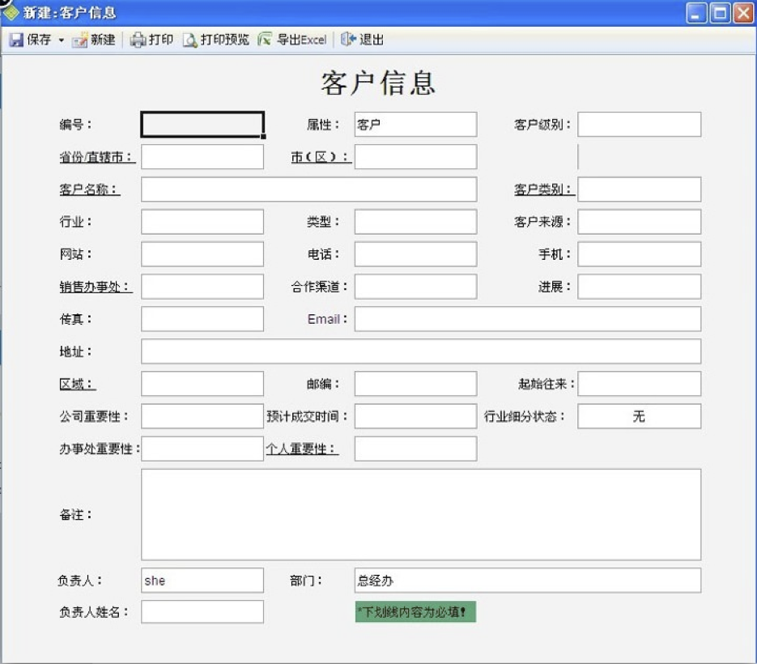Click the underlined 区域 label
The width and height of the screenshot is (757, 664).
[77, 385]
